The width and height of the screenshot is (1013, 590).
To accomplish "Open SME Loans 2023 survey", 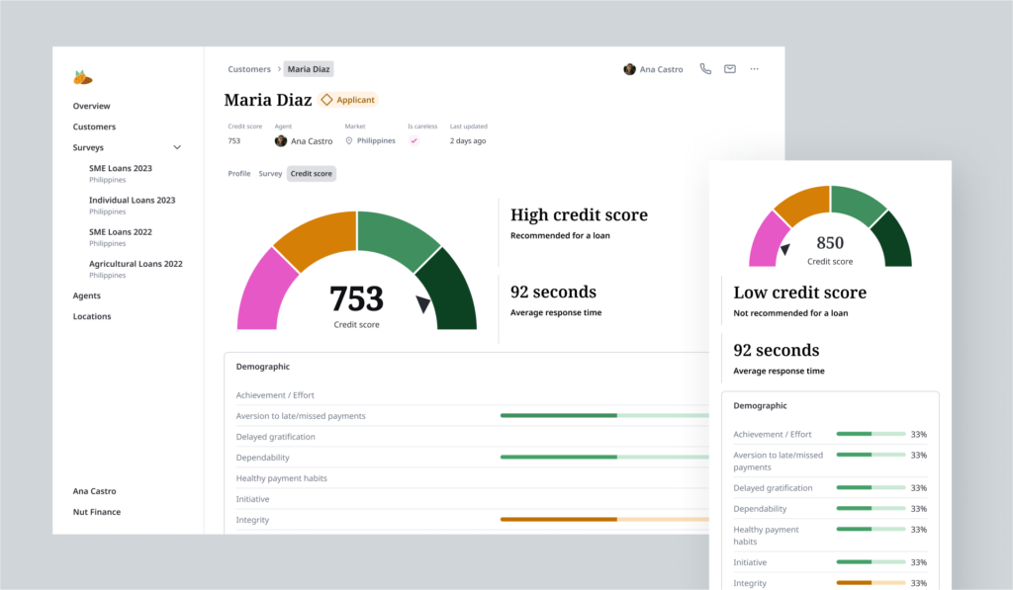I will 121,169.
